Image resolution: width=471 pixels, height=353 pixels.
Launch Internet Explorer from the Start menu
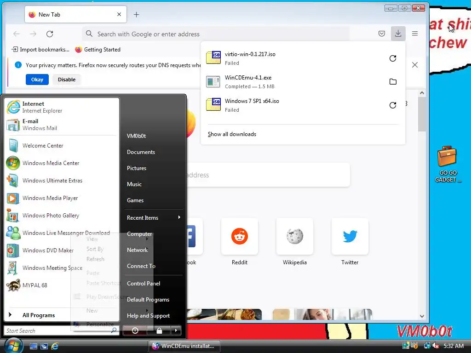[62, 107]
